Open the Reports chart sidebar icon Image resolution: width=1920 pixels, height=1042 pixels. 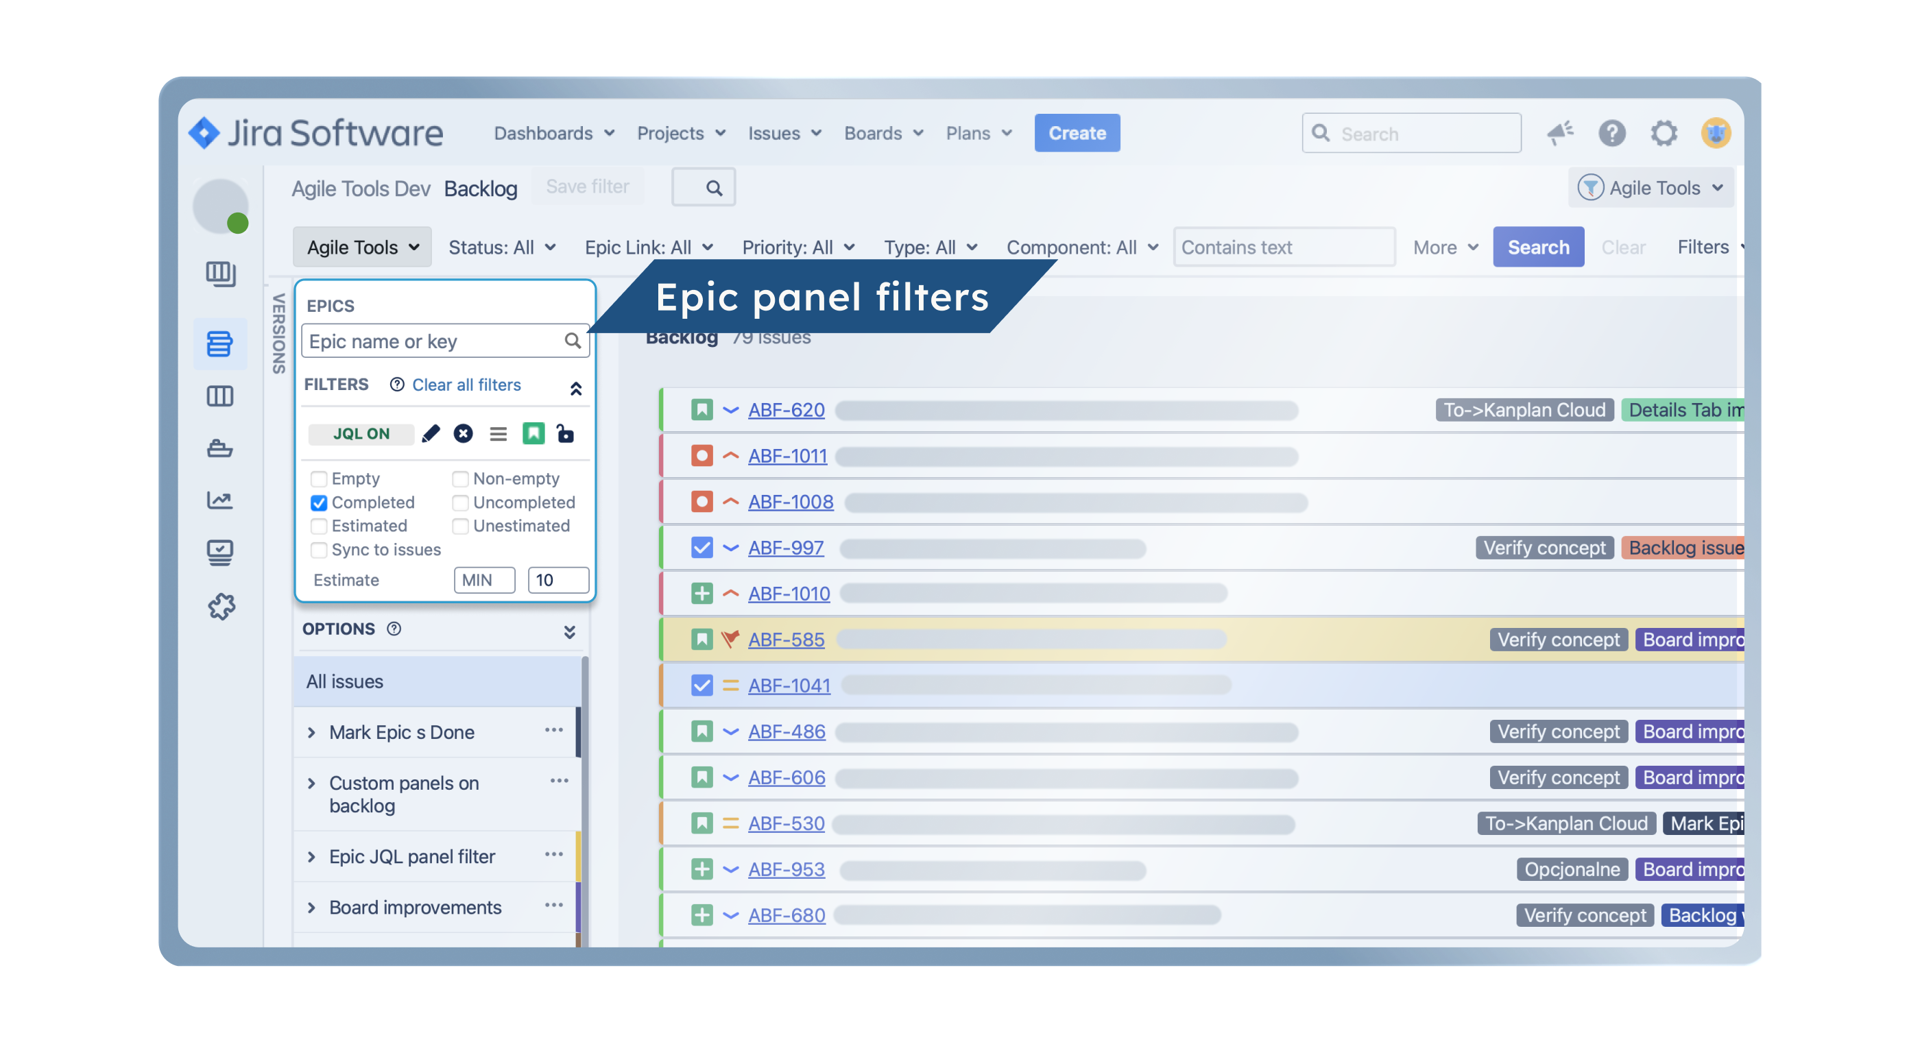pos(220,499)
